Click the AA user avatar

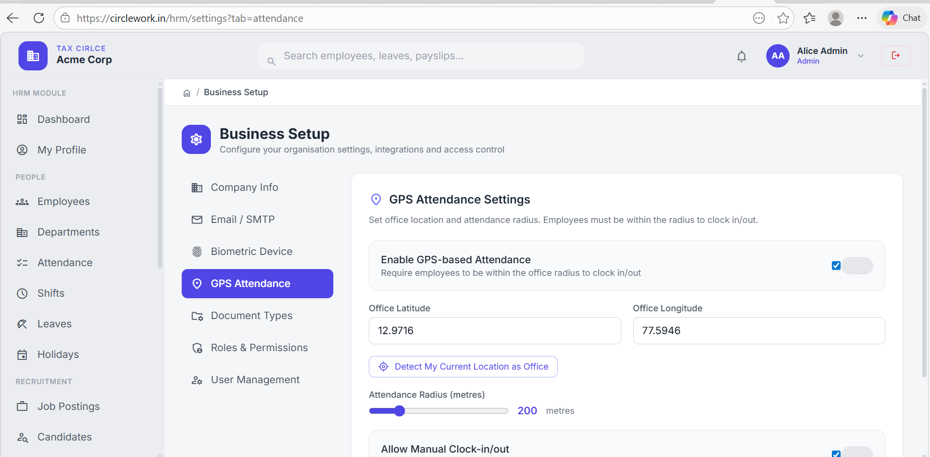[777, 56]
